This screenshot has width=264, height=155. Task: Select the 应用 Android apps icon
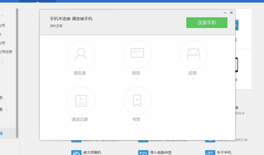coord(193,54)
